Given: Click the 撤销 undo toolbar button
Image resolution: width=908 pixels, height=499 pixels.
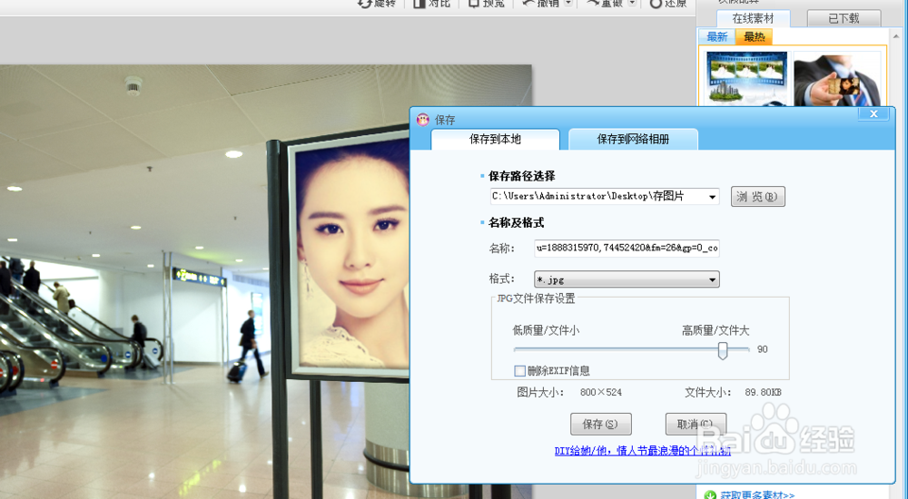Looking at the screenshot, I should click(541, 4).
